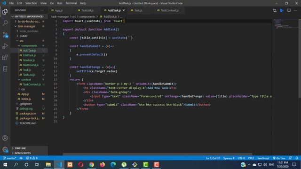The height and width of the screenshot is (169, 301).
Task: Open the Terminal menu
Action: tap(71, 3)
